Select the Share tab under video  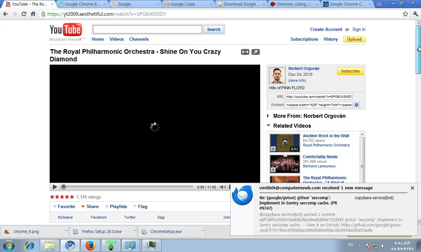tap(90, 206)
